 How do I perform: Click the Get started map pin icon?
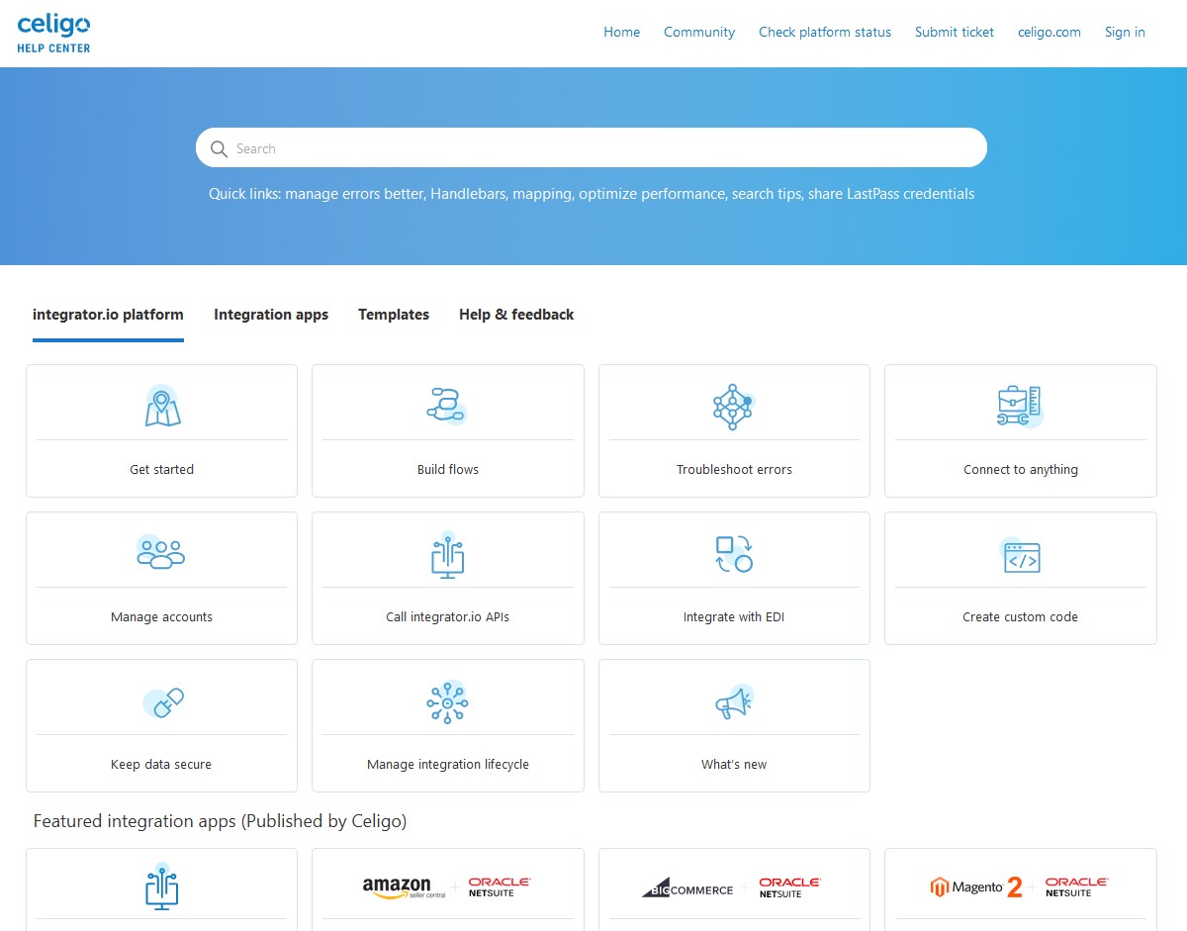[x=162, y=406]
